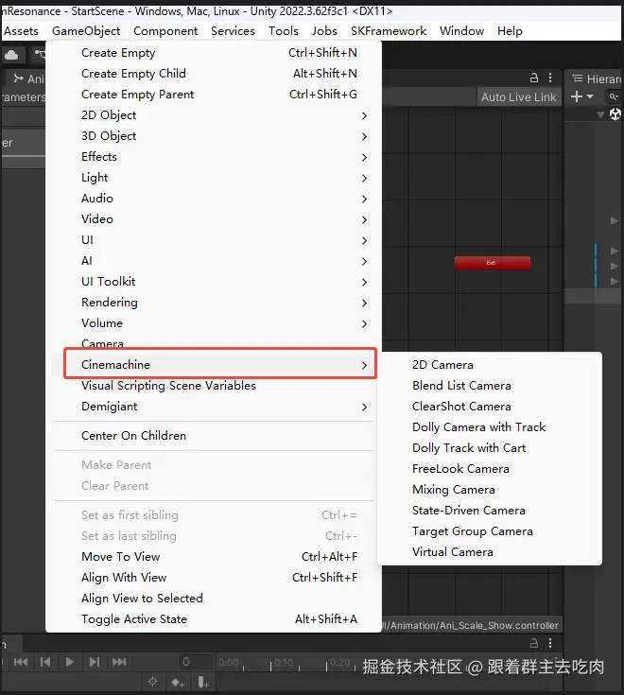Open the Tools menu

284,31
